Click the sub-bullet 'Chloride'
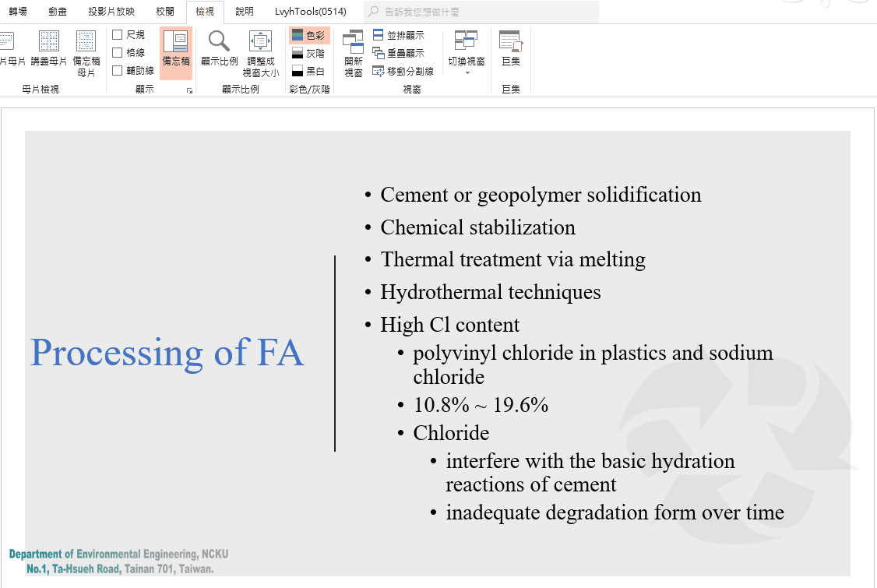 [x=451, y=433]
